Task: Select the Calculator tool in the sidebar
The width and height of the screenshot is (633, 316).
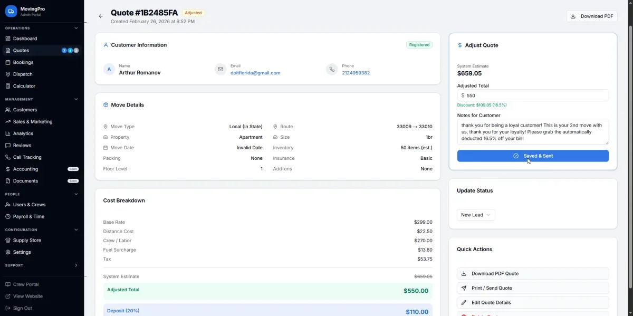Action: pyautogui.click(x=25, y=86)
